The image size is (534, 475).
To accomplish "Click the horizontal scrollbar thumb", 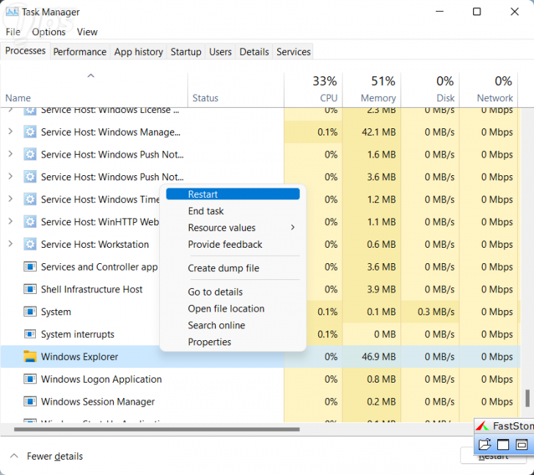I will [157, 430].
